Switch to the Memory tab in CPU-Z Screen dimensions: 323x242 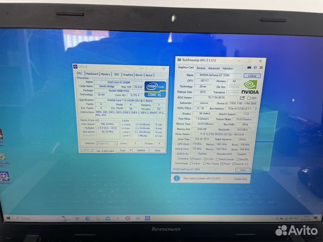click(x=105, y=74)
